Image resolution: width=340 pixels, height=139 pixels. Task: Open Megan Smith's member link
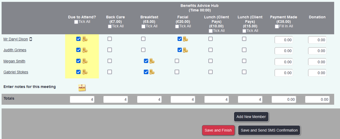(14, 61)
